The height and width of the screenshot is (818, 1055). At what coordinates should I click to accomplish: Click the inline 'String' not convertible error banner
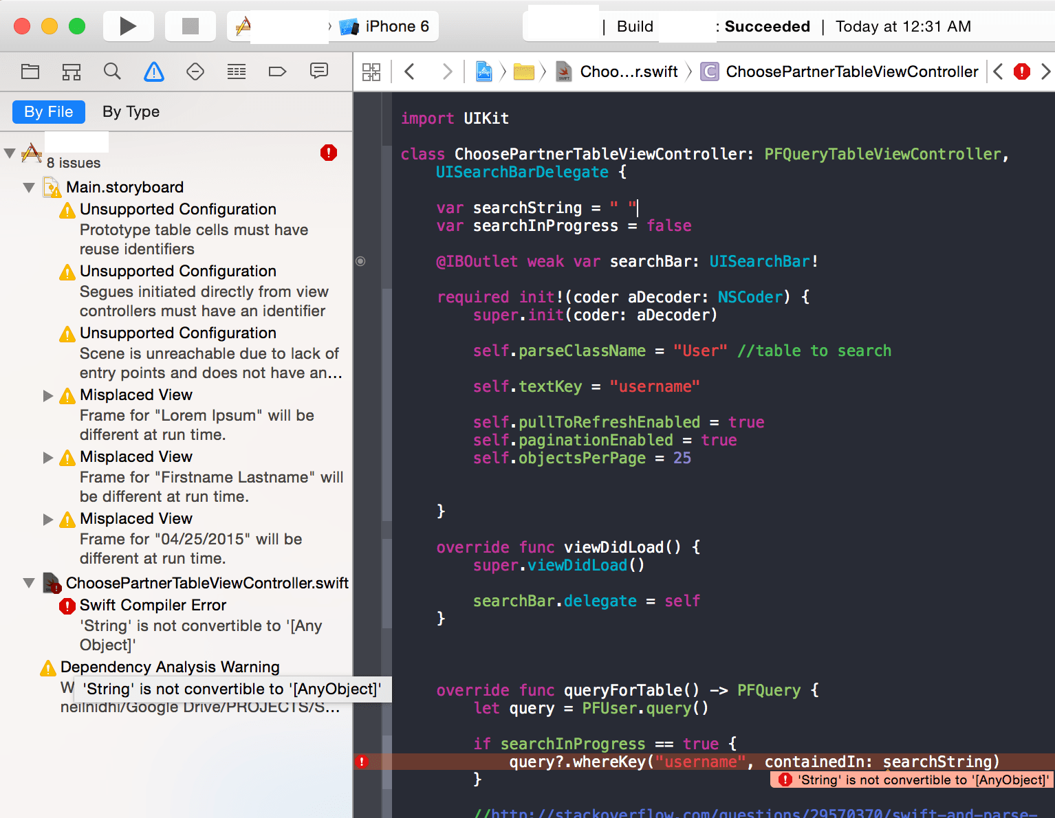click(912, 780)
